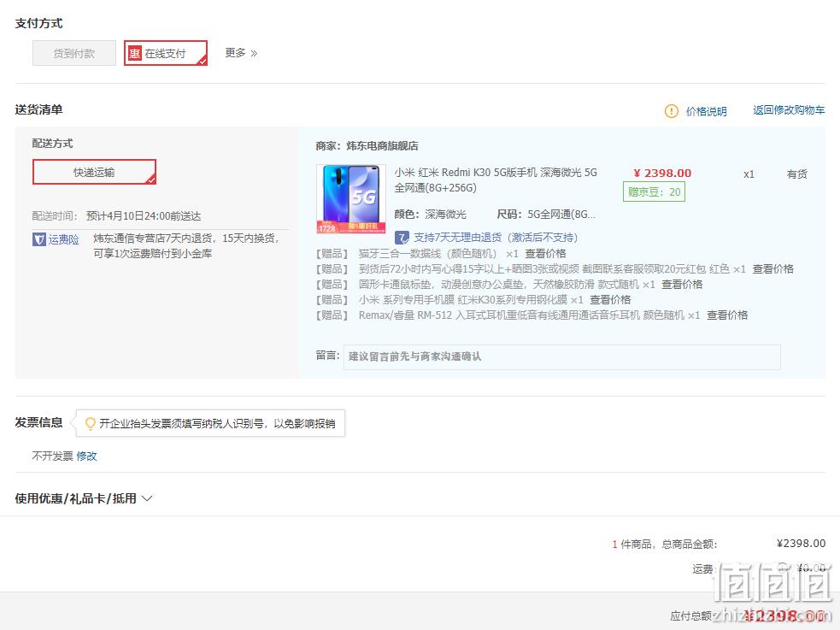Screen dimensions: 840x630
Task: Click merchant name 炜东电商旗舰店
Action: [383, 145]
